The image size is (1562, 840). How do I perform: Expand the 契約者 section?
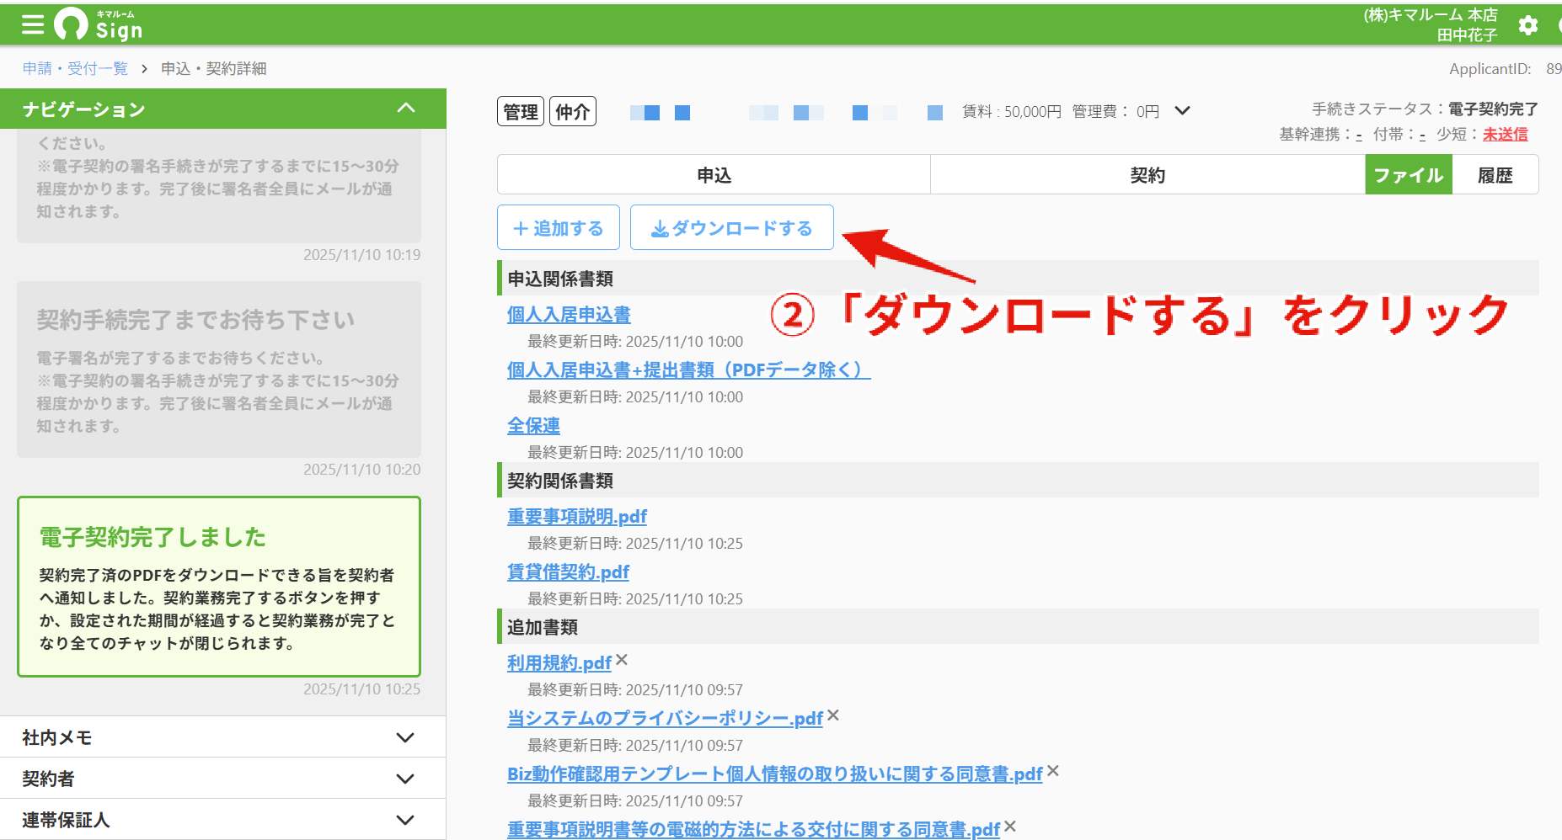[x=222, y=779]
